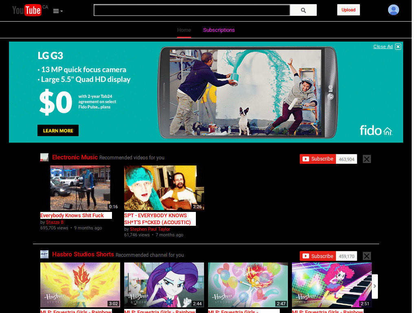Close the ad with the X box icon
The image size is (417, 313).
[x=398, y=46]
